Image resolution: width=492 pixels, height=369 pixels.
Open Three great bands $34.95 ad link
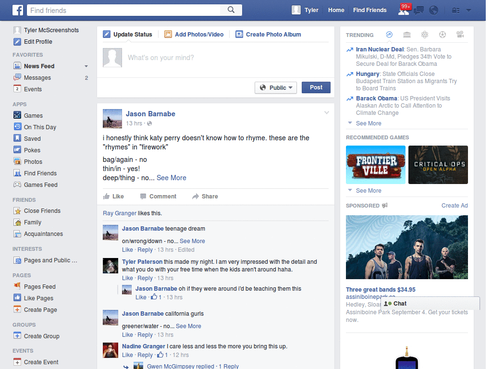(381, 289)
